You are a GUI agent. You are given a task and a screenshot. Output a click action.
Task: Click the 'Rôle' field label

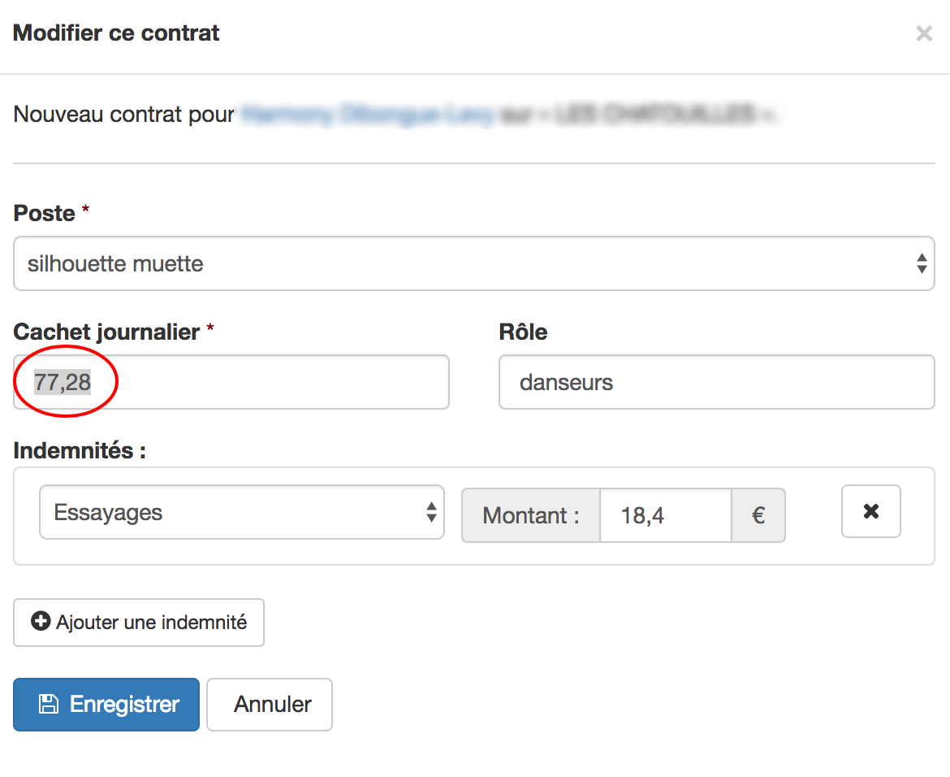click(x=523, y=332)
